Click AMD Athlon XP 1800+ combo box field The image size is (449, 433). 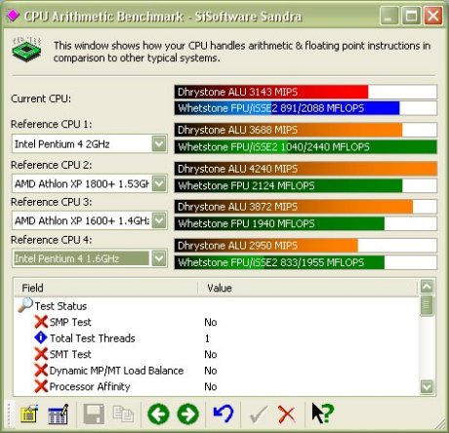[x=90, y=183]
